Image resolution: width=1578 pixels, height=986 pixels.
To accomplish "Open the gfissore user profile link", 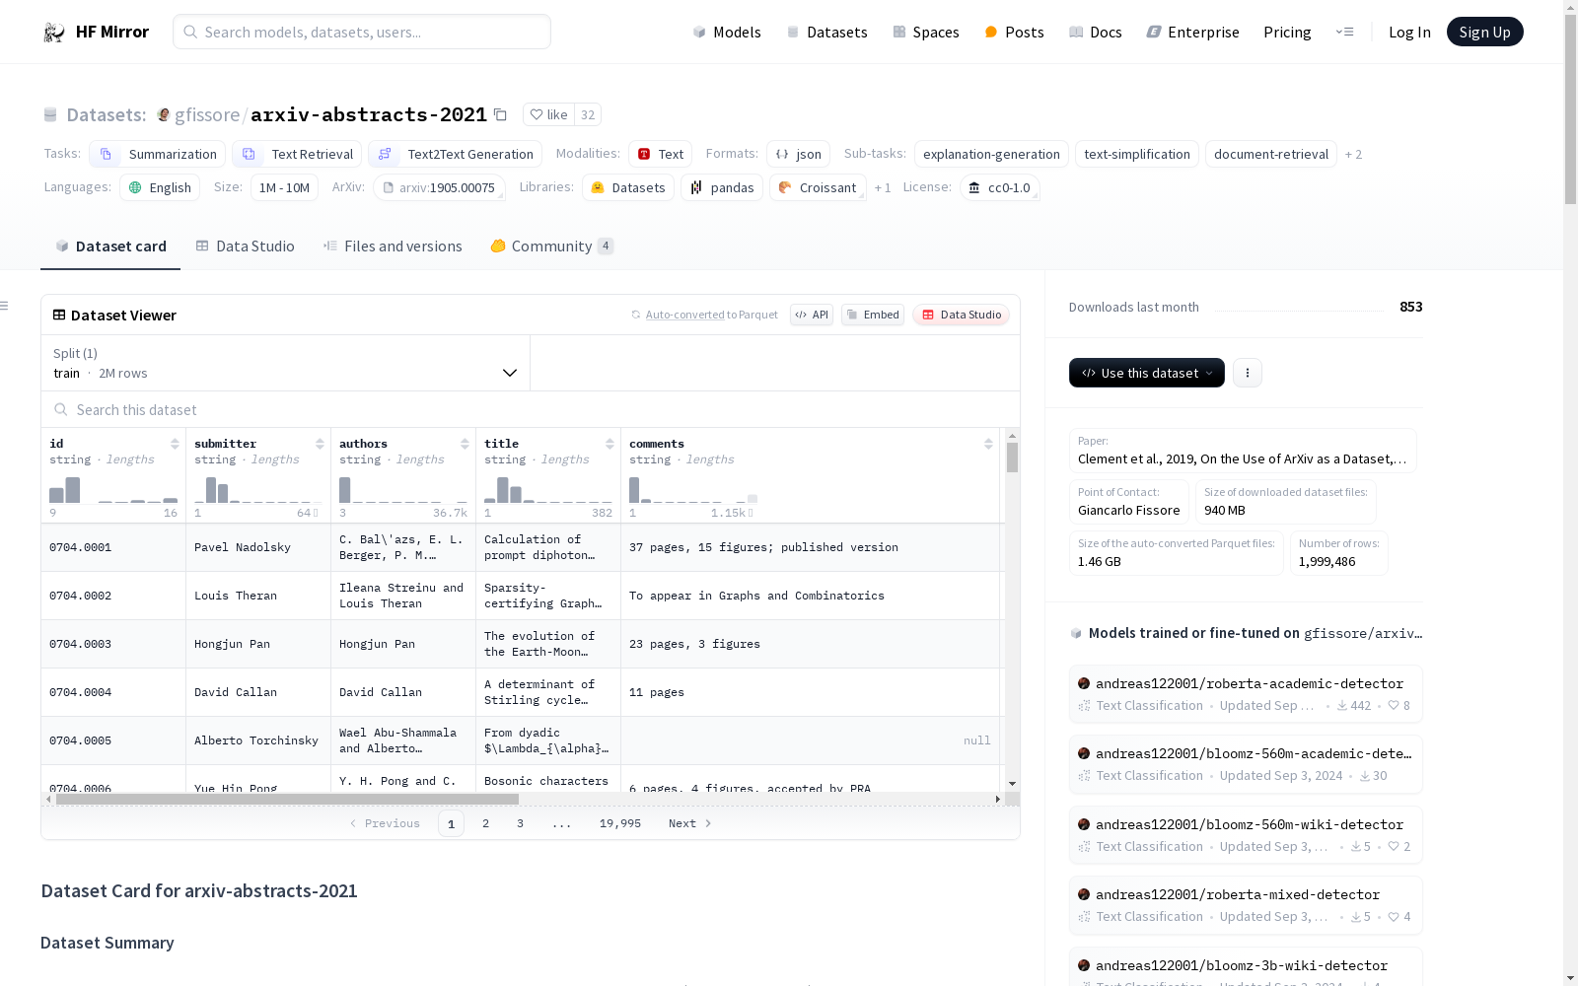I will click(x=207, y=114).
